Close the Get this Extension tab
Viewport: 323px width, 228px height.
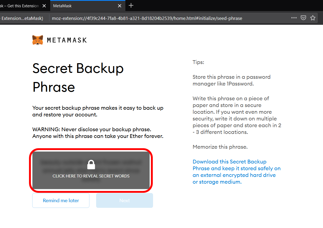point(44,6)
